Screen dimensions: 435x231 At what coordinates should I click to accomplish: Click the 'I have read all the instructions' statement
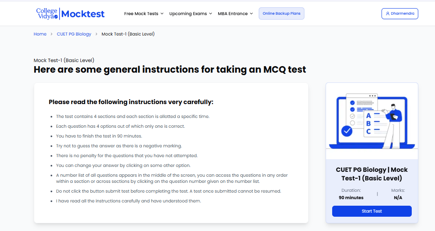129,201
